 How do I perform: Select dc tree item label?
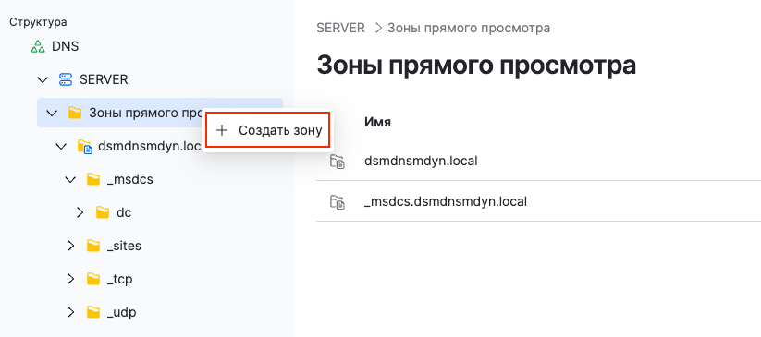tap(124, 212)
